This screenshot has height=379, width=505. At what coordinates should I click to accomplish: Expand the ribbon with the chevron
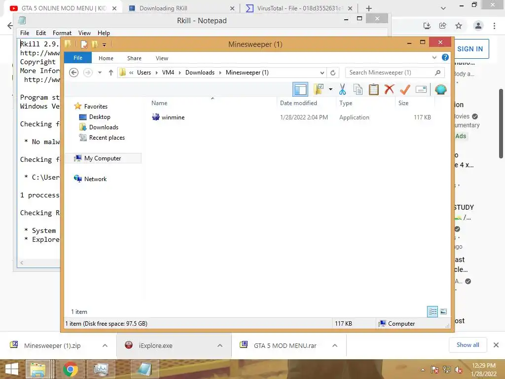(434, 58)
